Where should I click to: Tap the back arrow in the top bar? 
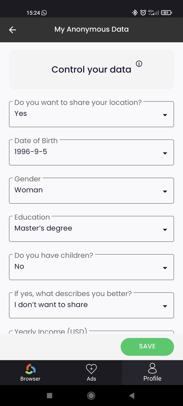click(x=12, y=30)
